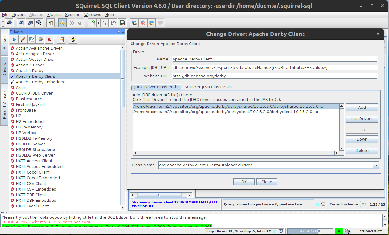Click the hand-with-magnifier icon in toolbar

(x=39, y=23)
